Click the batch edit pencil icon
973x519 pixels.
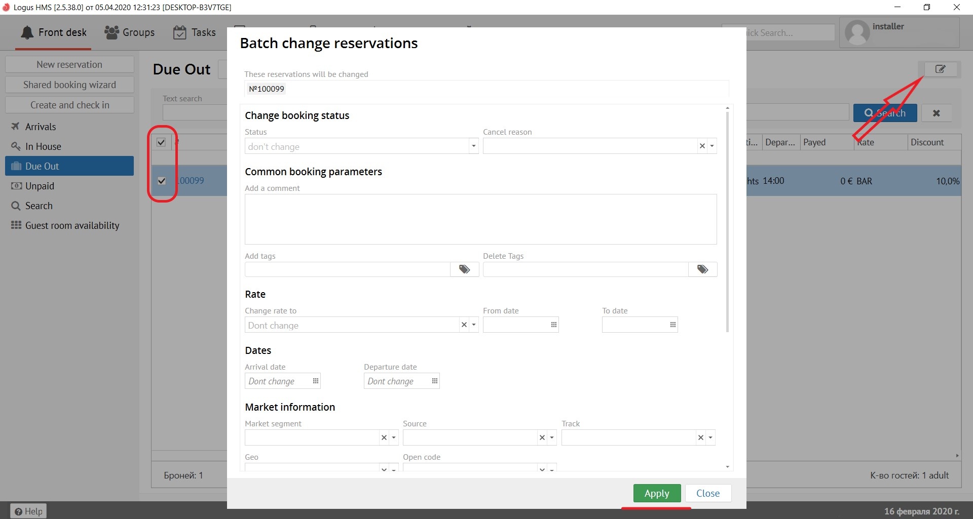point(940,69)
